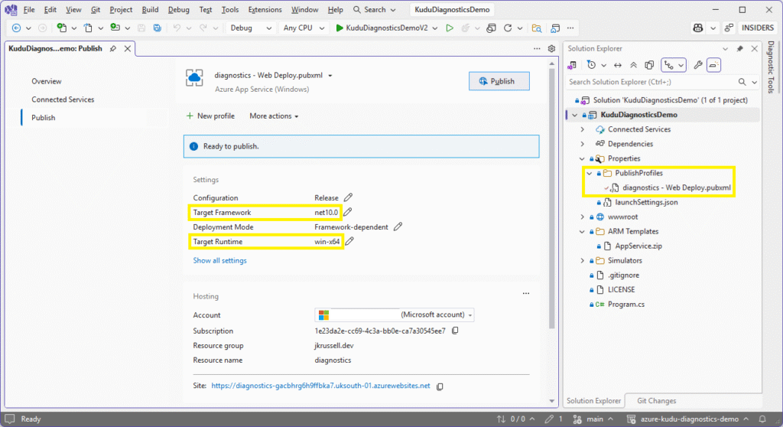The width and height of the screenshot is (783, 427).
Task: Click New profile
Action: coord(210,116)
